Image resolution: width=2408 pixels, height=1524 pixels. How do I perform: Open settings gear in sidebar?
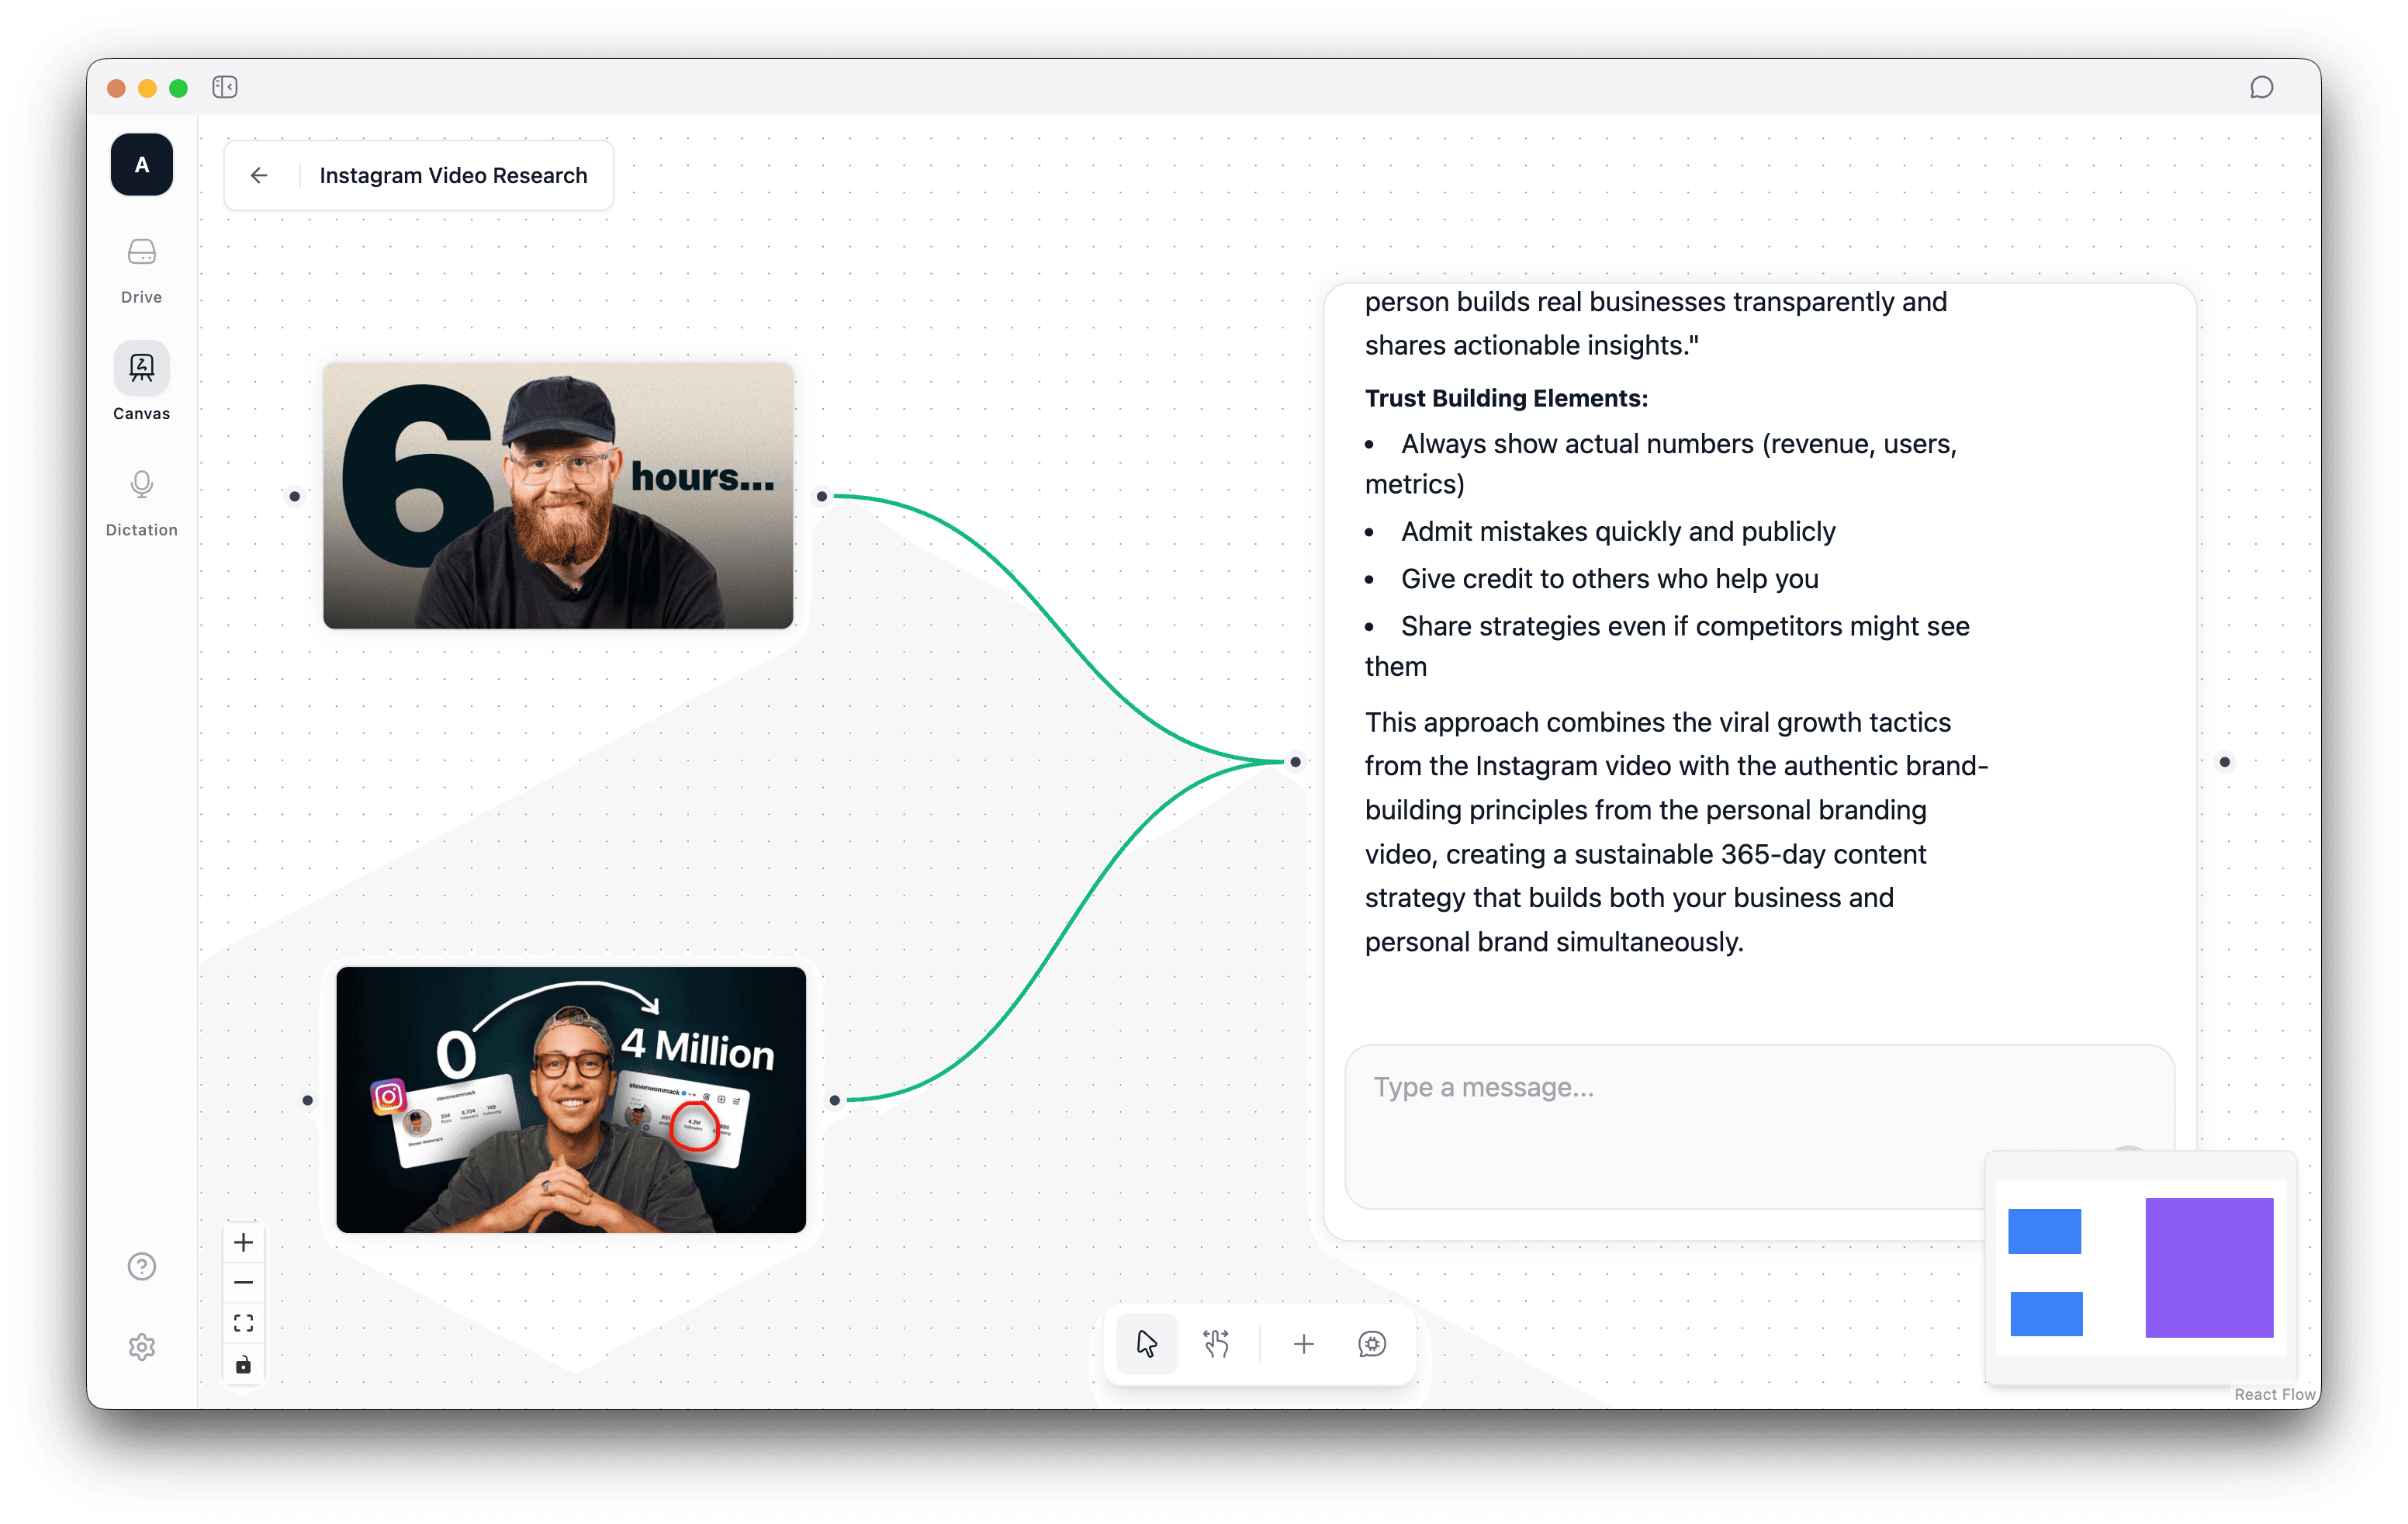[141, 1346]
